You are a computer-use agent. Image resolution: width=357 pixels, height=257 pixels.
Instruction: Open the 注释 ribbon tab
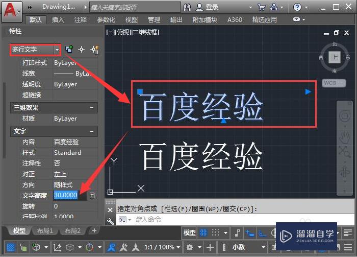(81, 20)
